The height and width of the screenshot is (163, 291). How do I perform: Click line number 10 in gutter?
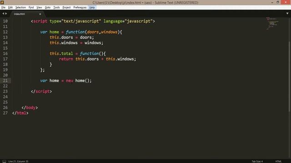click(x=5, y=21)
